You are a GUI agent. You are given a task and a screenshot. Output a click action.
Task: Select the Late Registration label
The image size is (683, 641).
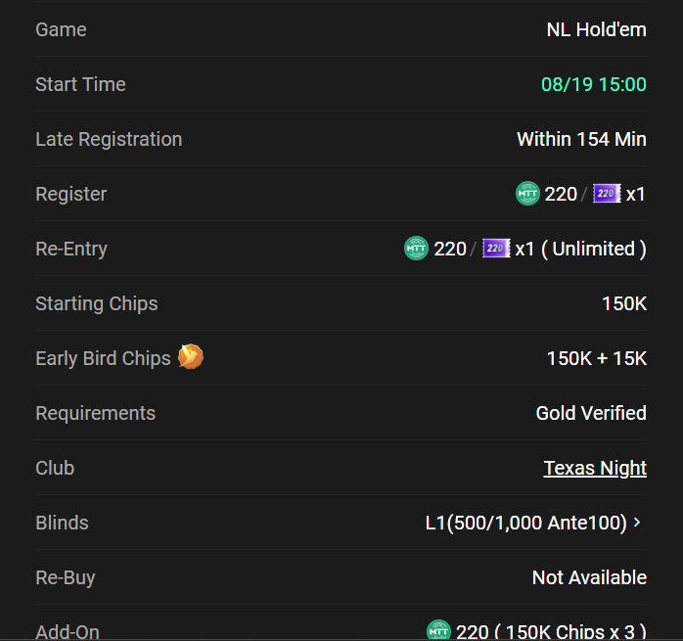coord(109,139)
